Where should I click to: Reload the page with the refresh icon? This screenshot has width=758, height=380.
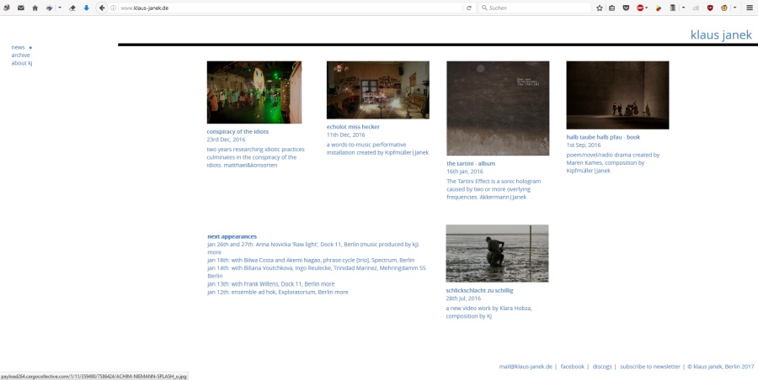(468, 8)
